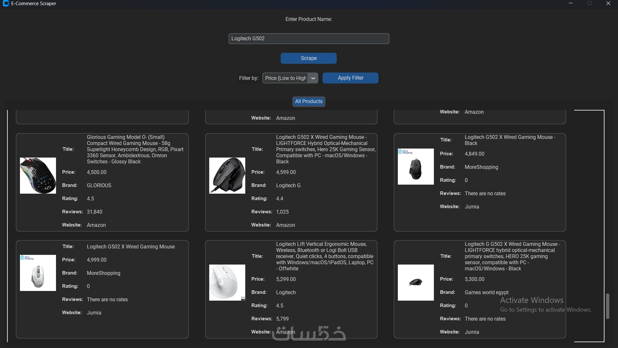
Task: Minimize the scraper window
Action: (571, 4)
